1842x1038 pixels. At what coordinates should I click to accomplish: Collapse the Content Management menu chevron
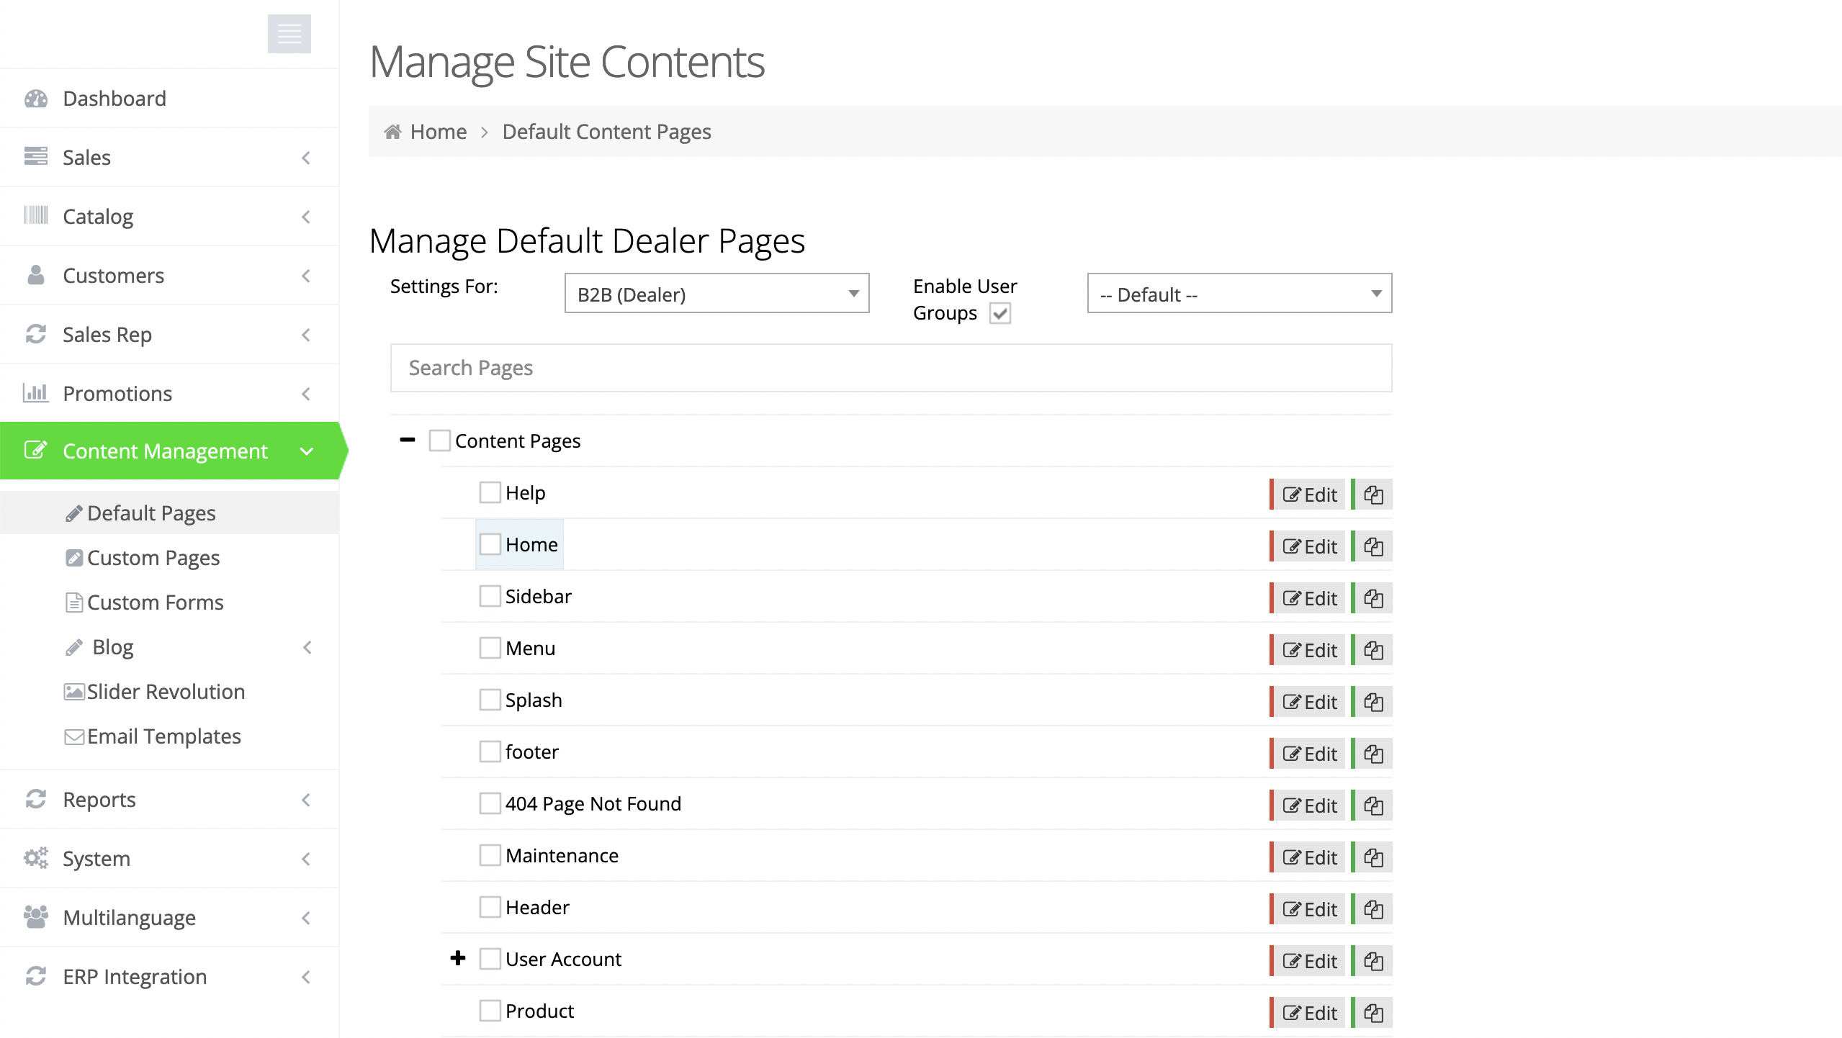point(307,451)
